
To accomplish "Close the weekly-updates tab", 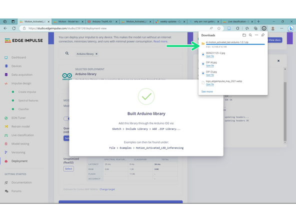I will tap(184, 21).
